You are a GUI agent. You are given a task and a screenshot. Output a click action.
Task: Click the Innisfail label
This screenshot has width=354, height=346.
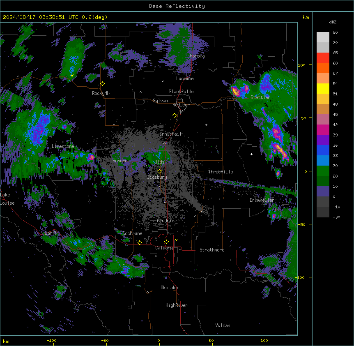[171, 134]
